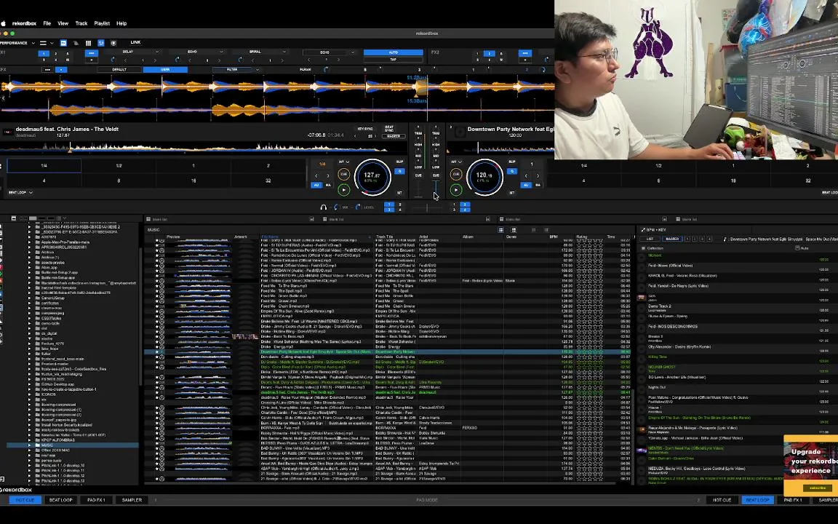The height and width of the screenshot is (524, 838).
Task: Click the LINK button
Action: [136, 42]
